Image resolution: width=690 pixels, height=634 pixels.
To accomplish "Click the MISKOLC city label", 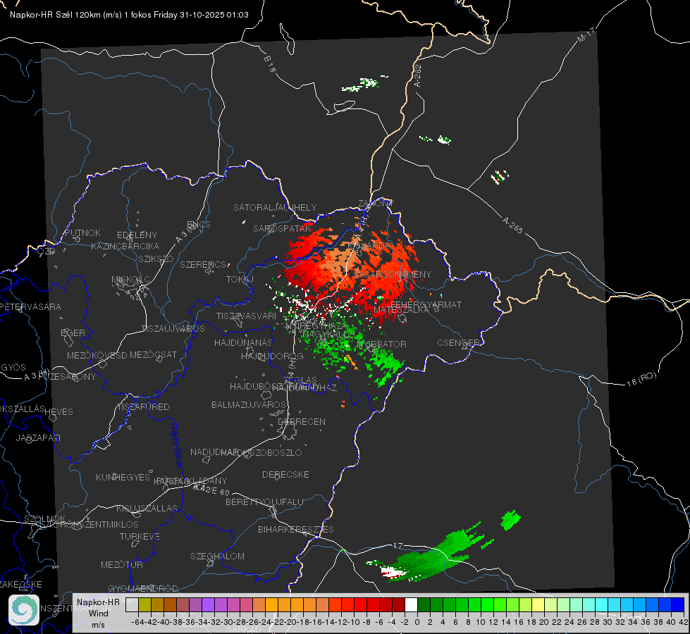I will [130, 280].
